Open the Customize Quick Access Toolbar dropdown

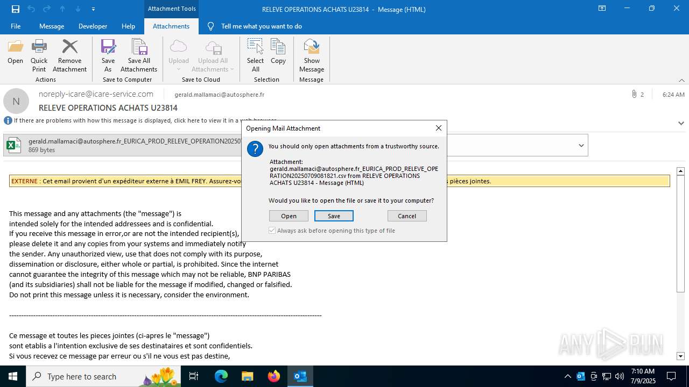tap(94, 9)
